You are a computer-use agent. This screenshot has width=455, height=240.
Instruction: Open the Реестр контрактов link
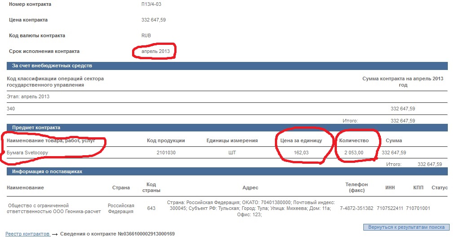pyautogui.click(x=27, y=234)
